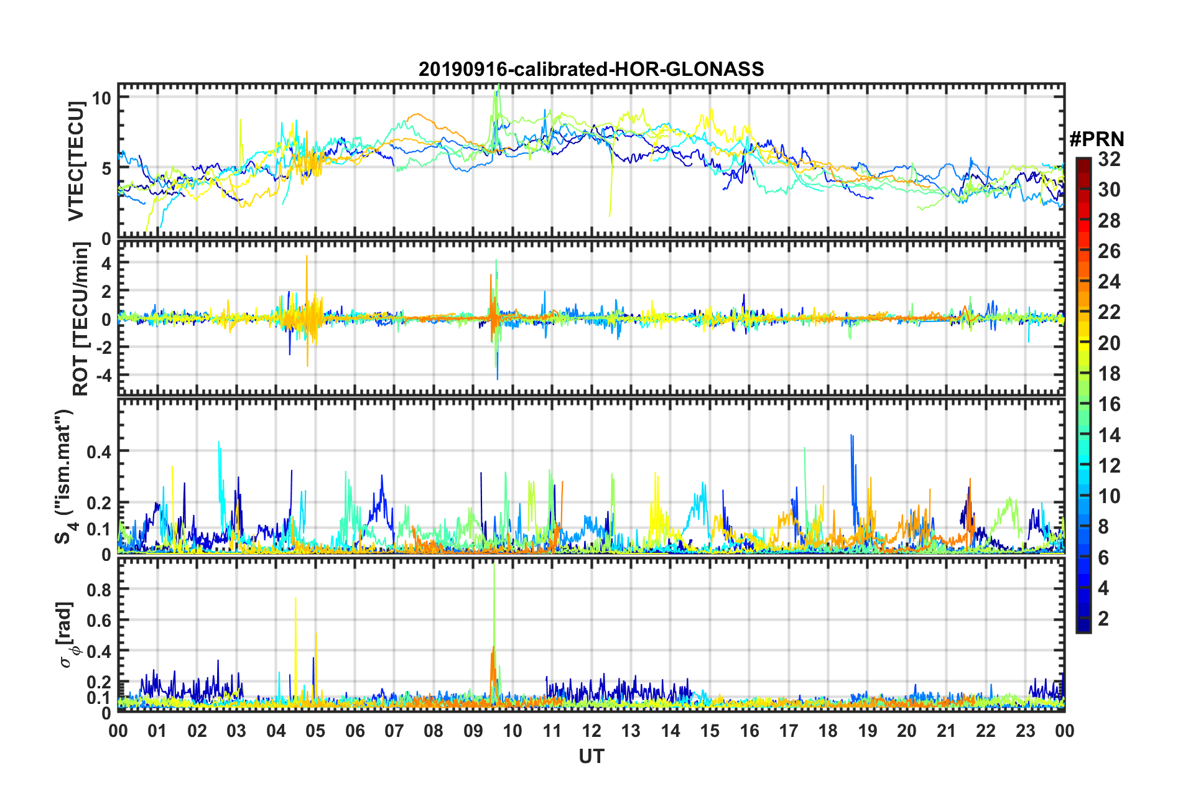The height and width of the screenshot is (791, 1183).
Task: Click the 0.4 tick on the S4 axis
Action: coord(99,451)
